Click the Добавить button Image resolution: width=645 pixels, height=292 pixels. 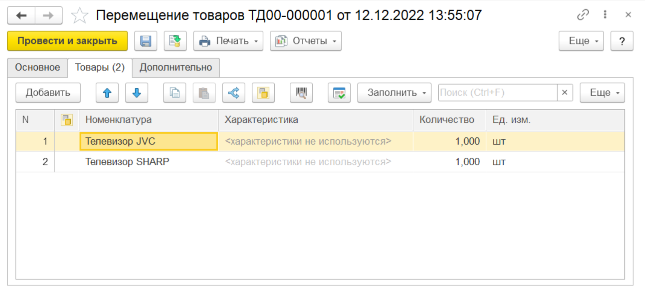coord(48,93)
